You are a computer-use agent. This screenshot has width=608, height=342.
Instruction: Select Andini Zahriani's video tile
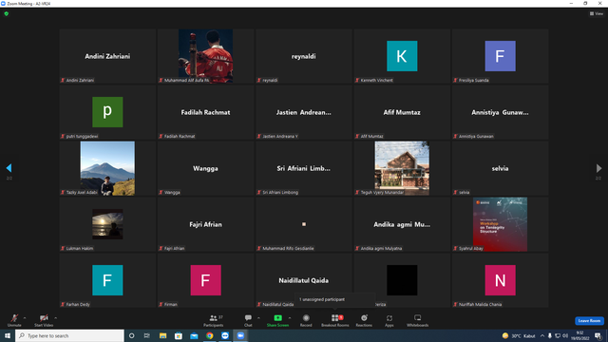(x=107, y=56)
